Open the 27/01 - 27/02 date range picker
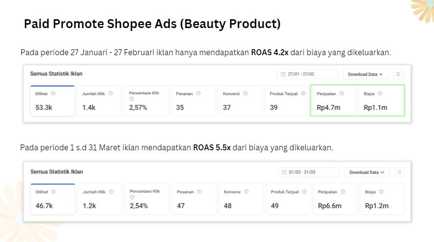Image resolution: width=434 pixels, height=242 pixels. click(x=307, y=74)
